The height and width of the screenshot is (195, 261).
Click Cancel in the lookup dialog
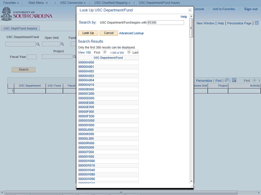pyautogui.click(x=109, y=33)
